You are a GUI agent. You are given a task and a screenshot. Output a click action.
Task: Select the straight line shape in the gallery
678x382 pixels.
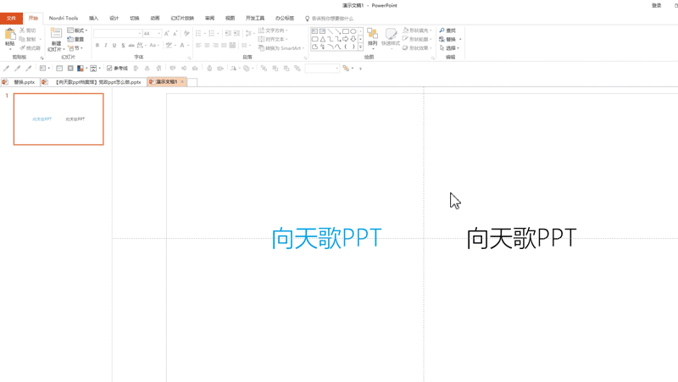[x=330, y=31]
